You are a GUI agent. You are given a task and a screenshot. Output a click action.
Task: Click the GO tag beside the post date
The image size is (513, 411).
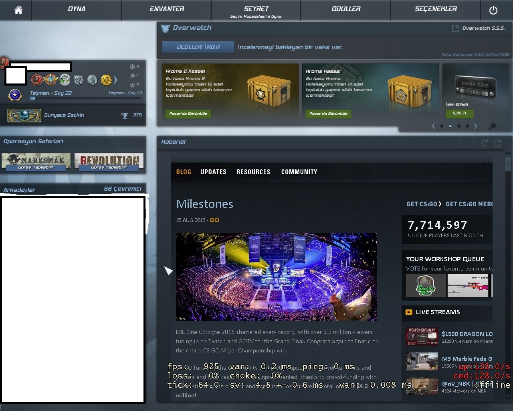pos(214,220)
